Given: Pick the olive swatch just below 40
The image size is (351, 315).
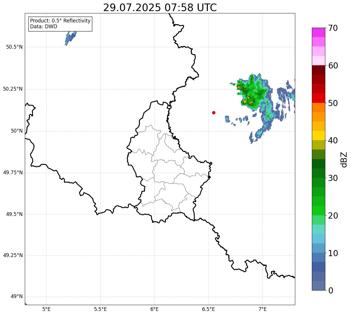Looking at the screenshot, I should click(319, 145).
